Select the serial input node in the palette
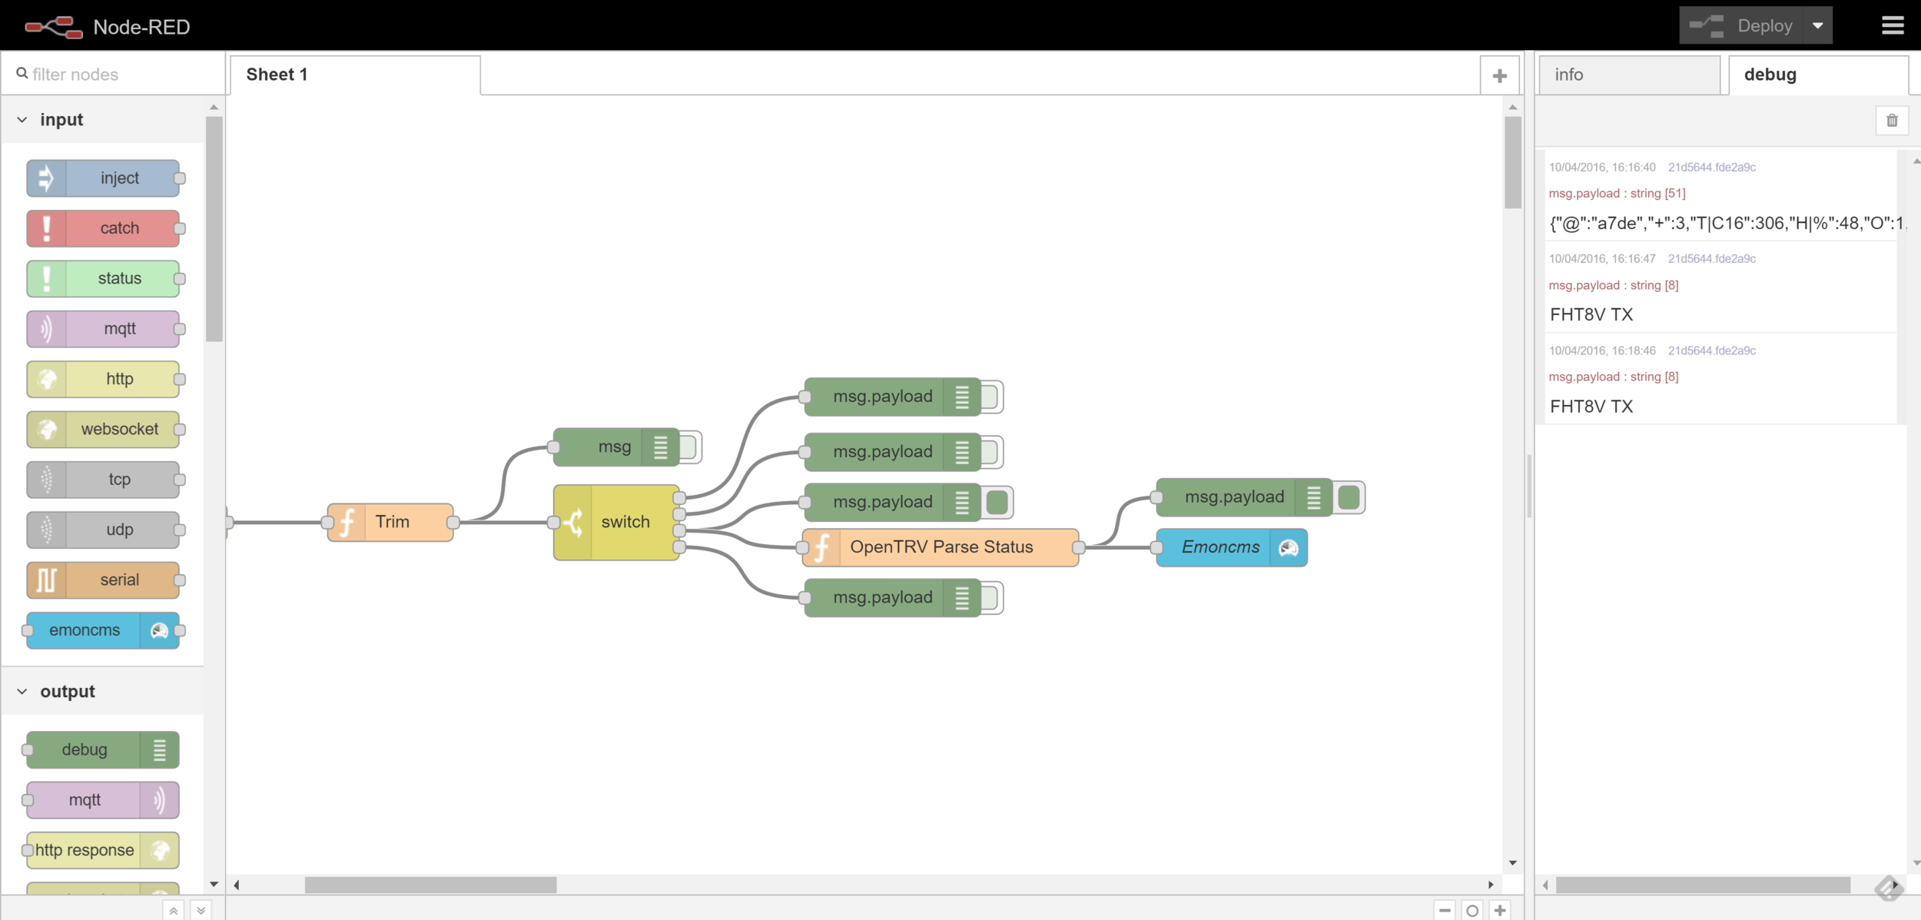The image size is (1921, 920). (x=103, y=580)
